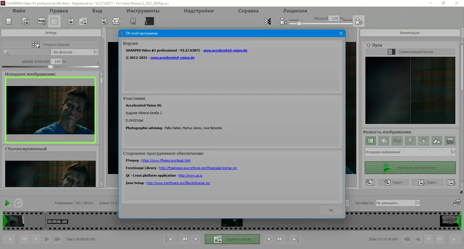Select the camera sharpness category icon

384,141
